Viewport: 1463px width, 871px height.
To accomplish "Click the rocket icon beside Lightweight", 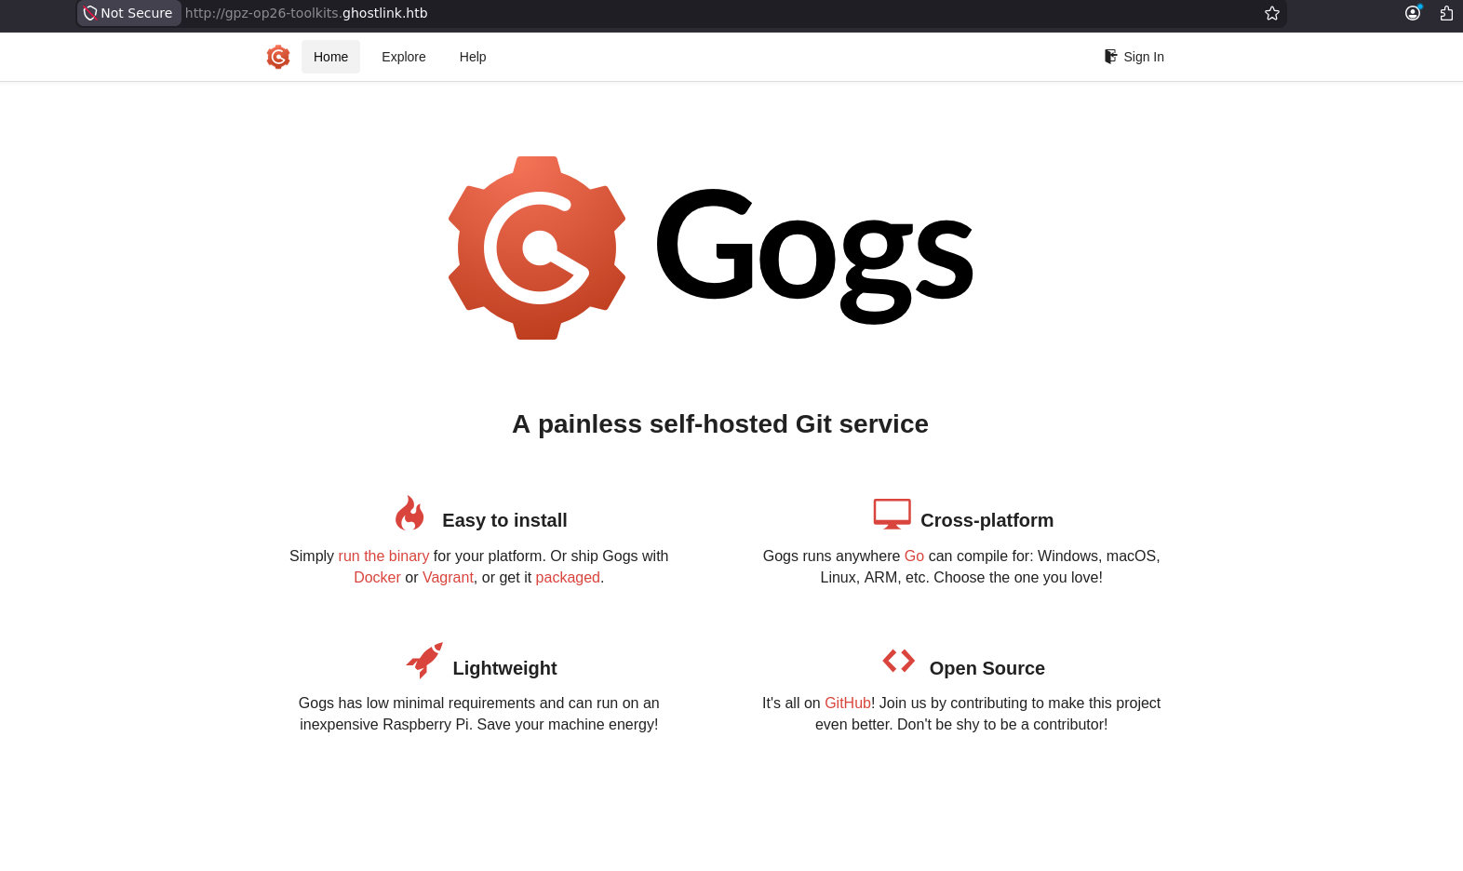I will coord(424,660).
